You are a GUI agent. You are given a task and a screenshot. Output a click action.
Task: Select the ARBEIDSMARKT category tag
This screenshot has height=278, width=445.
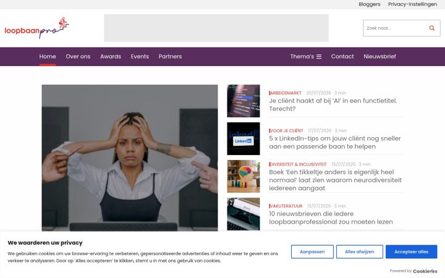pyautogui.click(x=285, y=93)
